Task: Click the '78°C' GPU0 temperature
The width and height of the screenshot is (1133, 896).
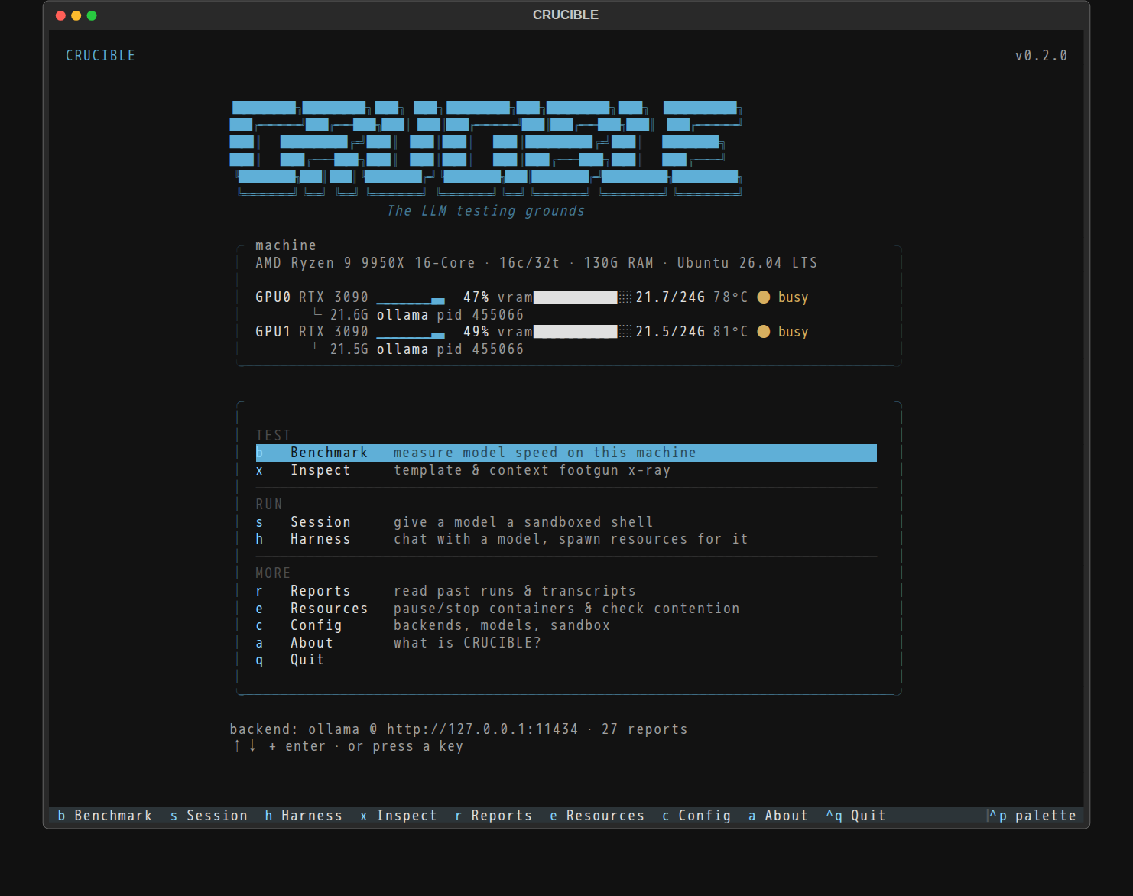Action: (x=731, y=297)
